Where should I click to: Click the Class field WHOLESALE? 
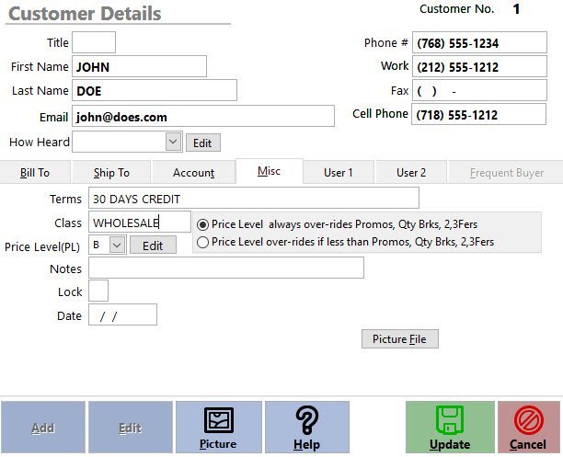(x=140, y=222)
